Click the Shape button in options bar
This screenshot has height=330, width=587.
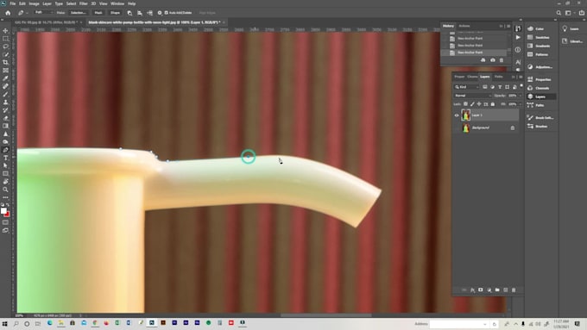click(115, 13)
